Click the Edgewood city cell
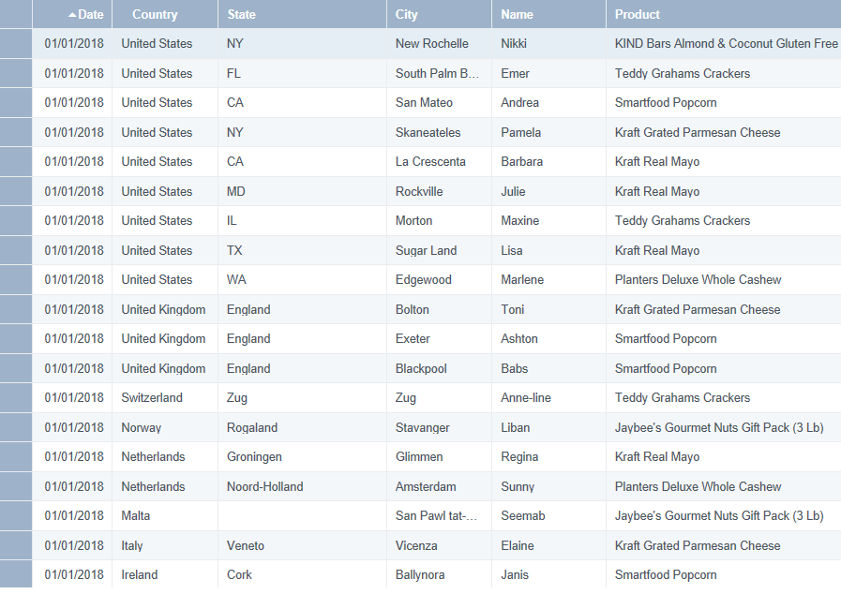Image resolution: width=841 pixels, height=594 pixels. 440,279
